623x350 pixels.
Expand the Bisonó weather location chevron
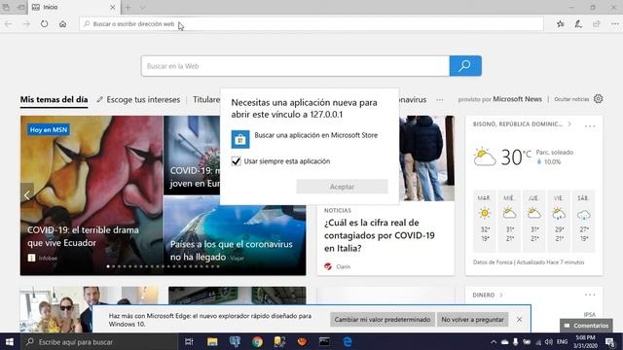click(569, 124)
